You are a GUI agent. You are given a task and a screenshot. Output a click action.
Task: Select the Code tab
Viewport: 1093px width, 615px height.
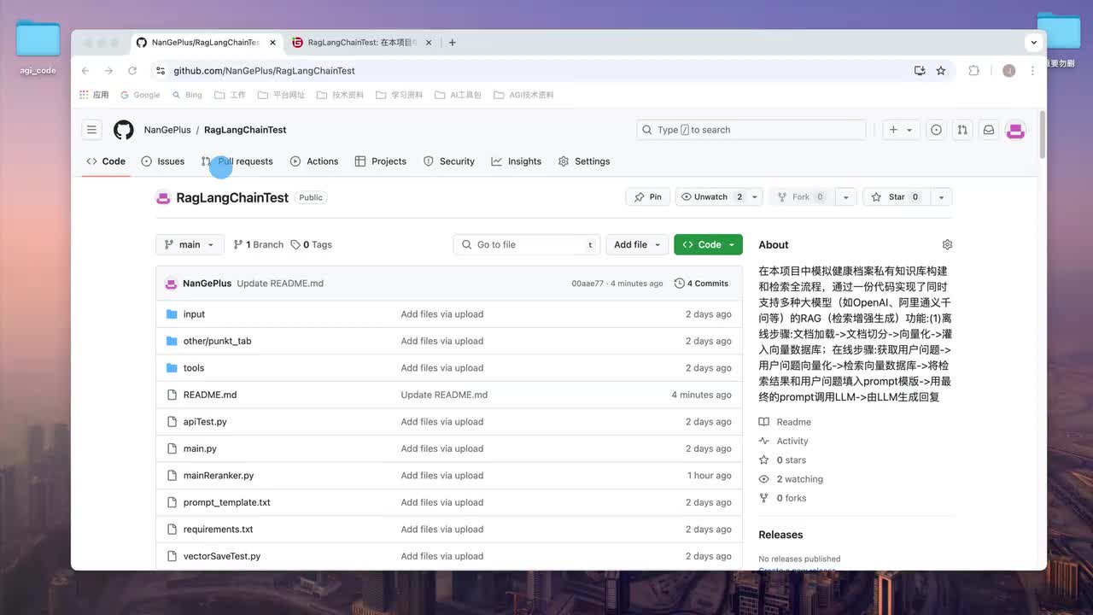tap(106, 161)
